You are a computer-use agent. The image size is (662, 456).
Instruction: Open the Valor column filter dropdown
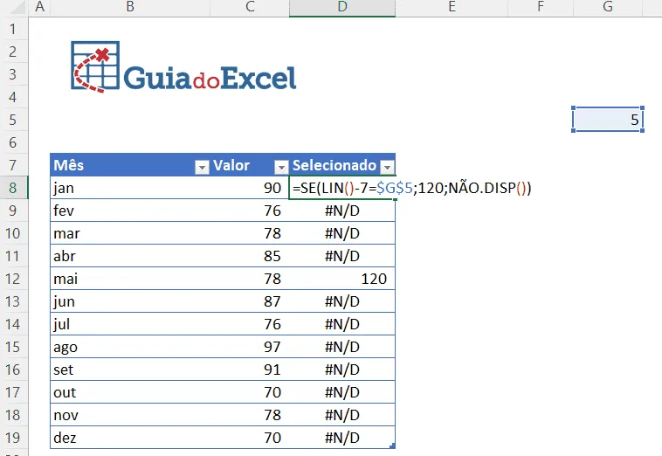[x=280, y=167]
